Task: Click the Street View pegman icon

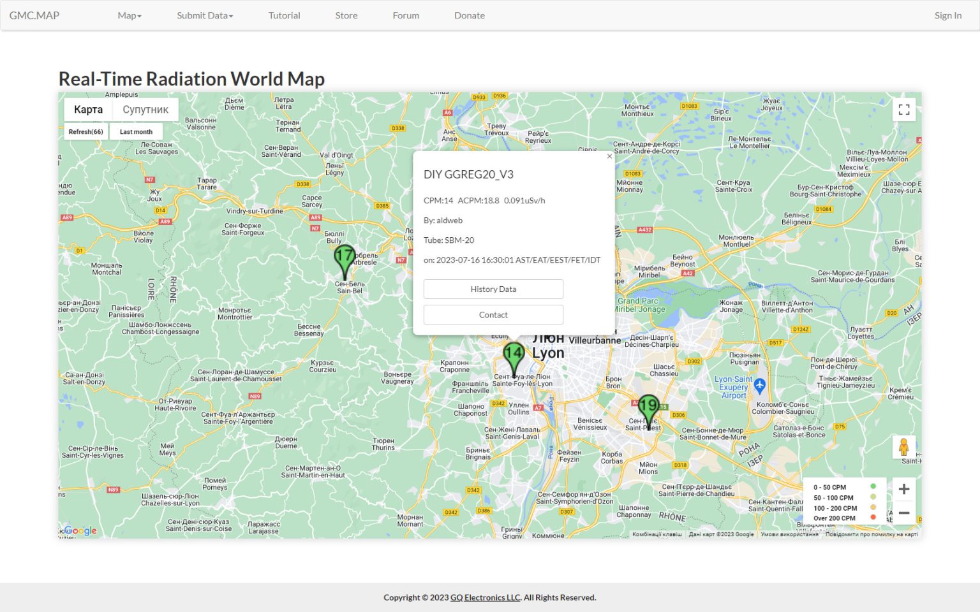Action: tap(903, 447)
